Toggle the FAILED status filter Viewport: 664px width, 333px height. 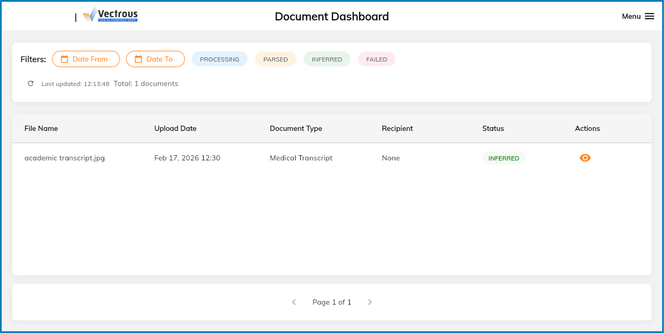click(376, 59)
